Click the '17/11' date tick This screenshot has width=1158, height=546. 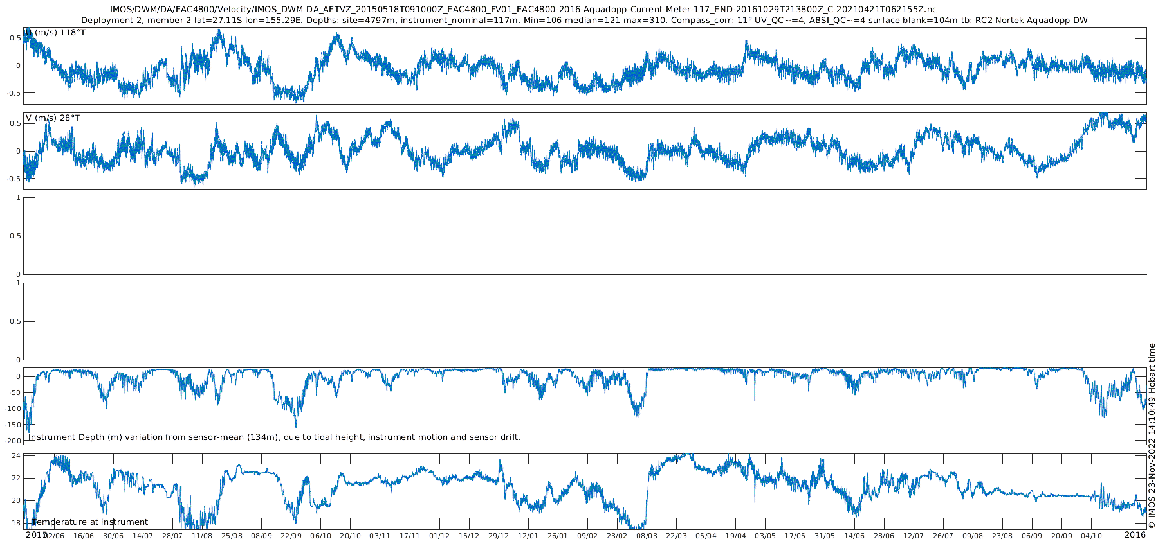coord(410,536)
